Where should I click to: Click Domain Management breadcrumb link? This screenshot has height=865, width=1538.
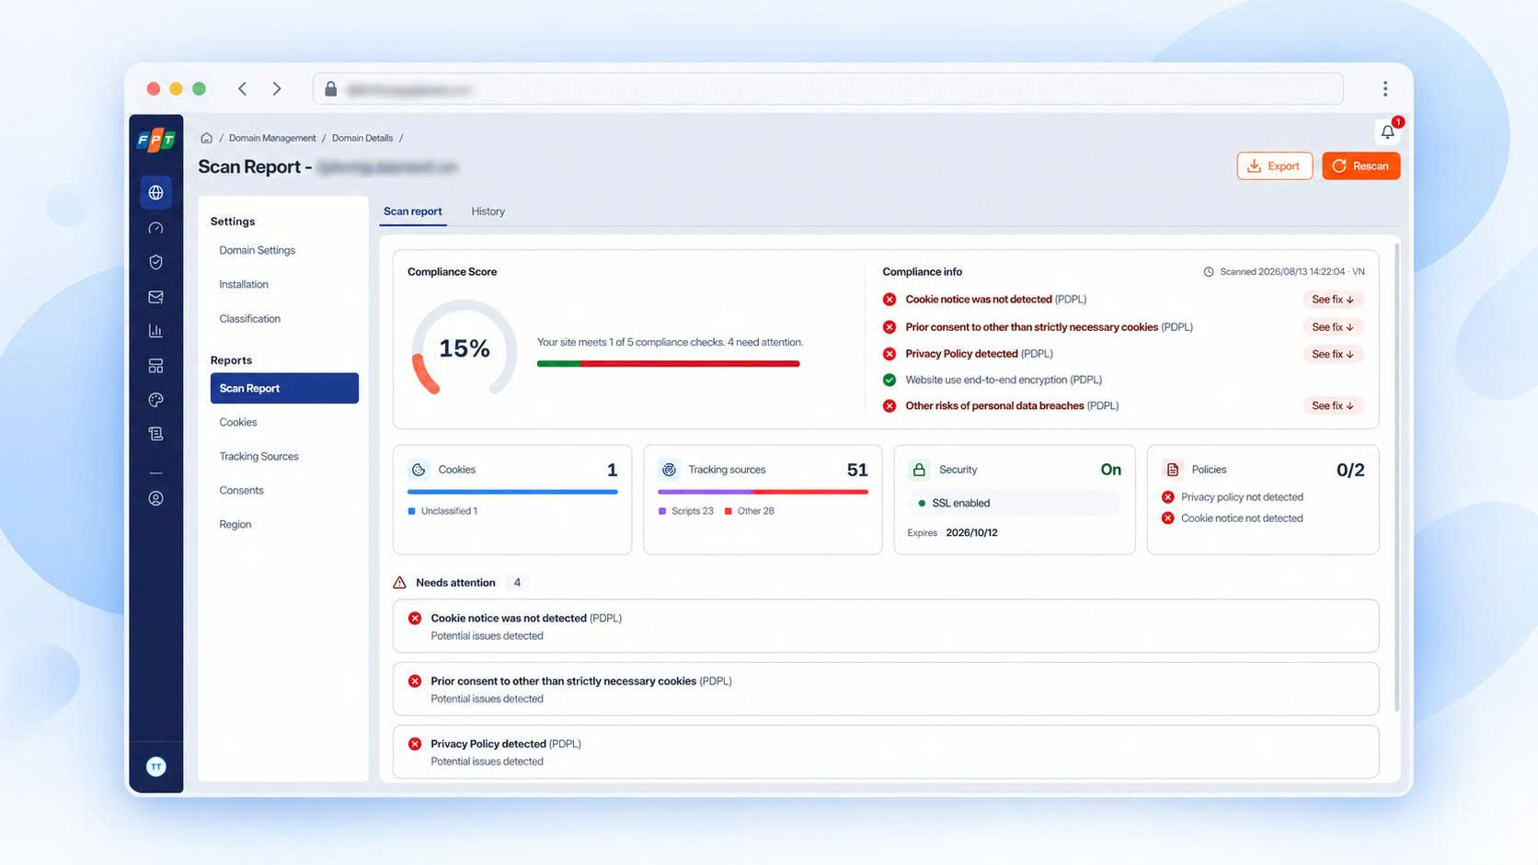tap(272, 138)
